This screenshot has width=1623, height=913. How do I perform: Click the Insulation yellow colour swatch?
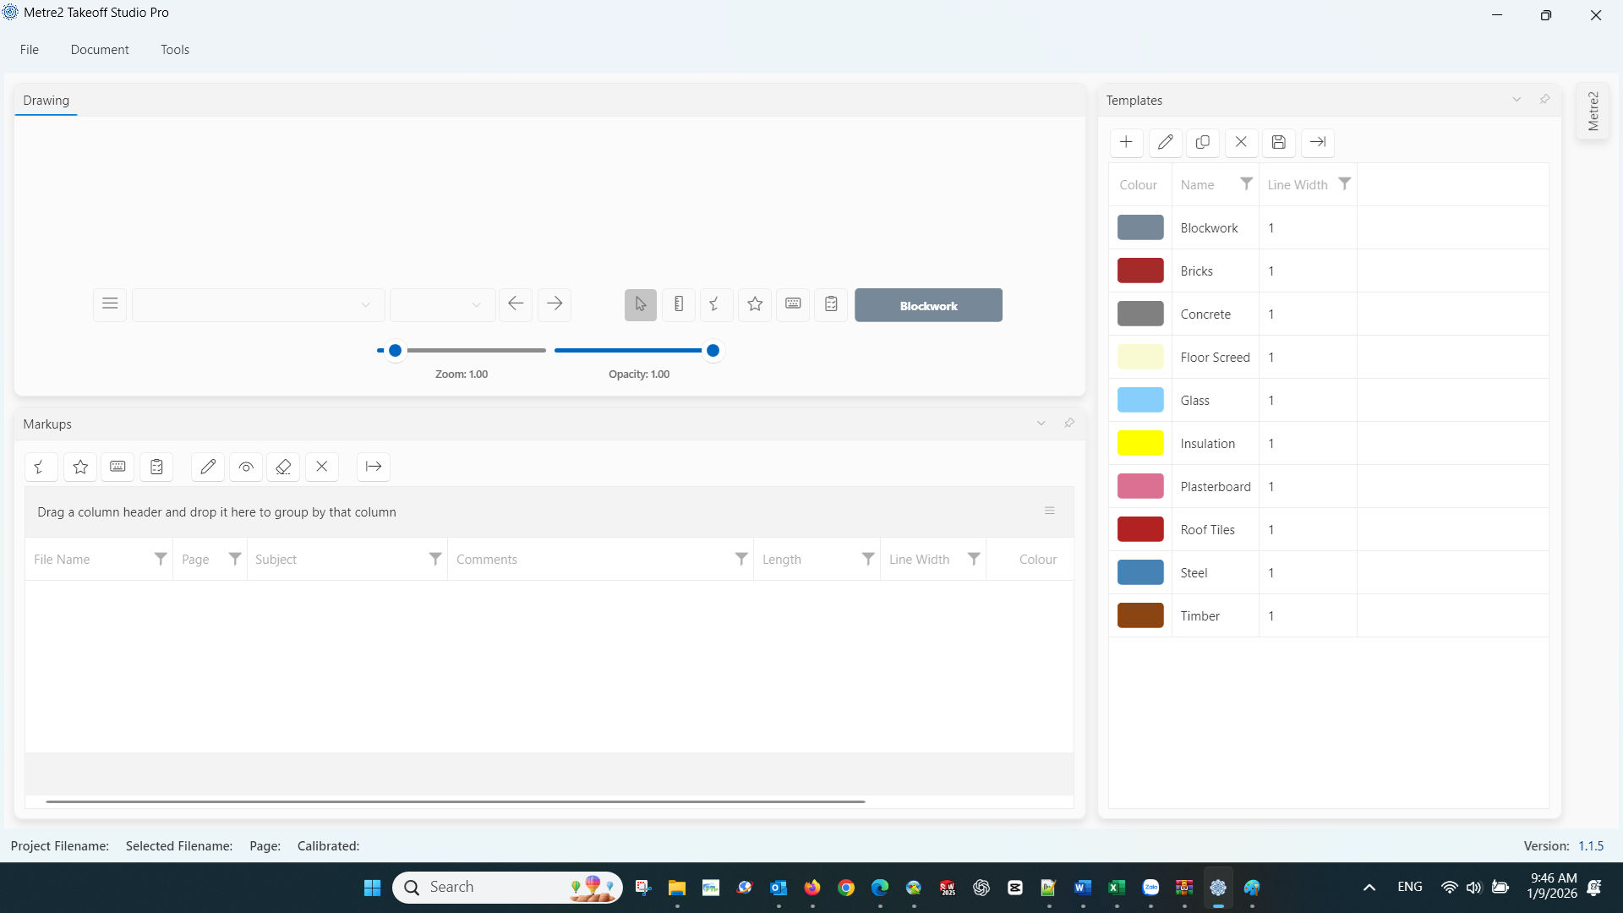[1140, 443]
